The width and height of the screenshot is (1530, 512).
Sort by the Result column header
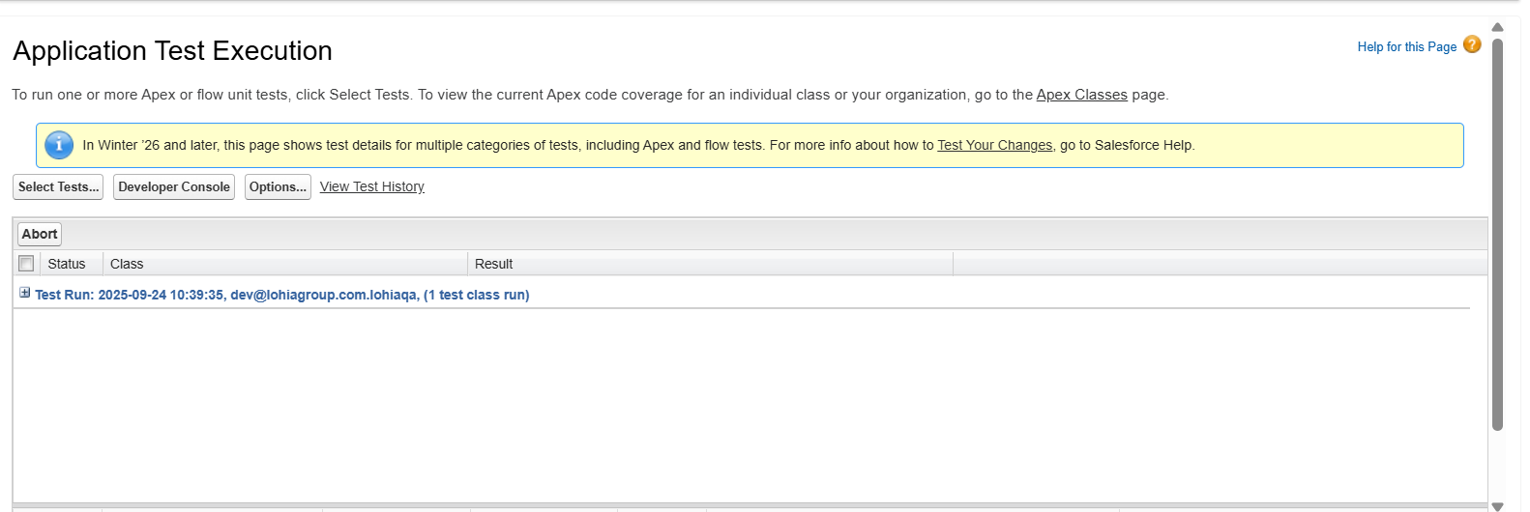point(493,264)
